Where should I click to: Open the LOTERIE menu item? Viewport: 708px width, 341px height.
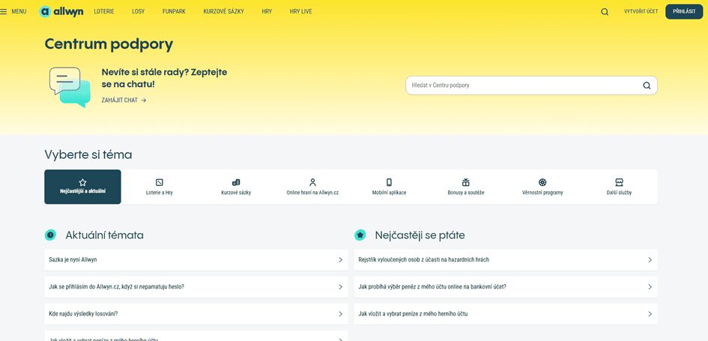[104, 12]
